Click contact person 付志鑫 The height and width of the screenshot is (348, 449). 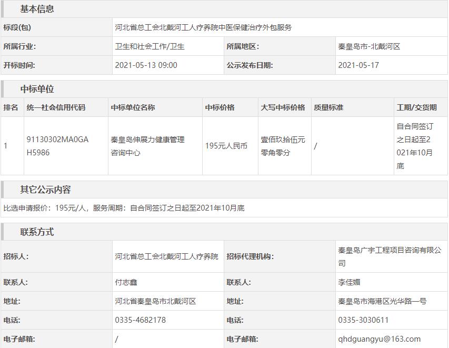click(126, 282)
